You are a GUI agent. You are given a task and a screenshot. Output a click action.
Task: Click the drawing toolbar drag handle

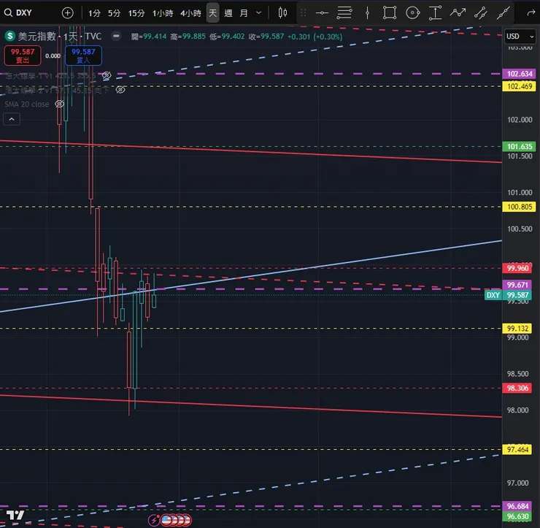tap(303, 13)
